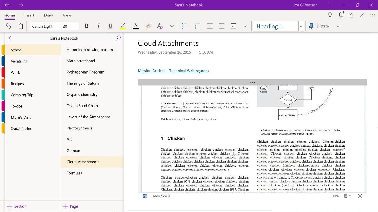The image size is (378, 212).
Task: Open the Math scratchpad page
Action: (x=92, y=61)
